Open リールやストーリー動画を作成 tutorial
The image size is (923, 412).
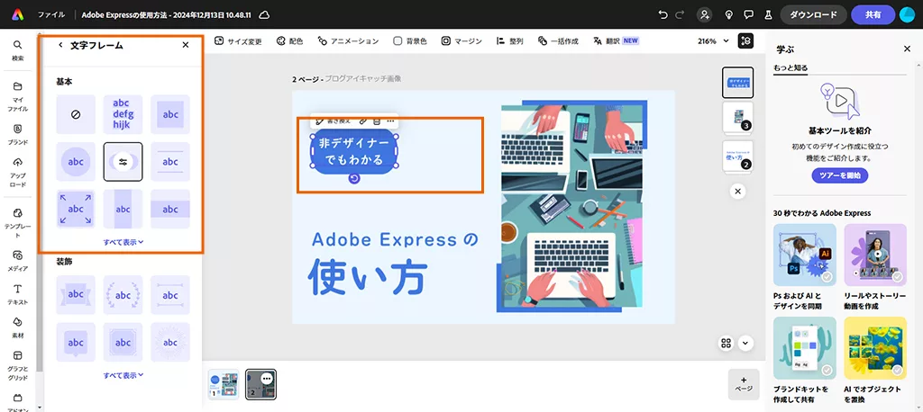click(x=875, y=267)
